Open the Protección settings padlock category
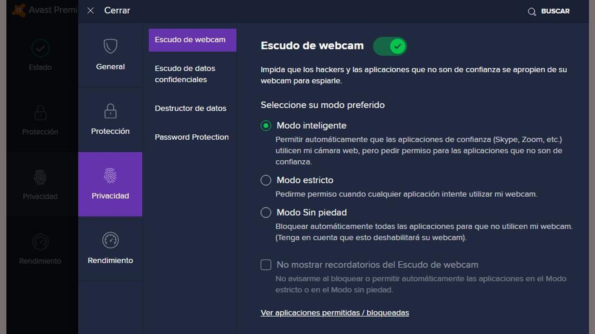The width and height of the screenshot is (595, 334). coord(110,119)
